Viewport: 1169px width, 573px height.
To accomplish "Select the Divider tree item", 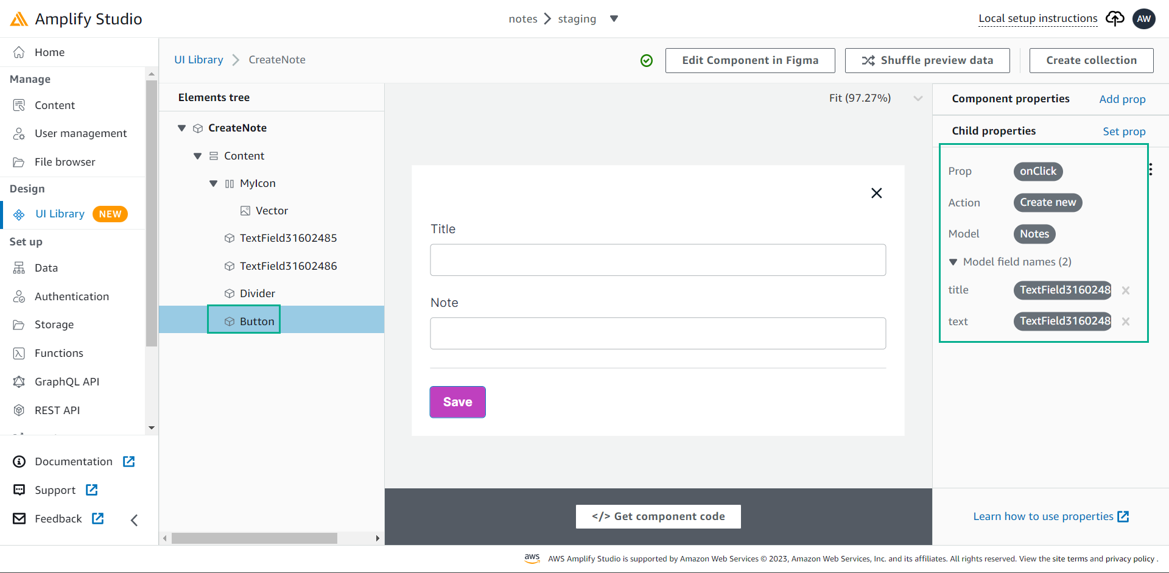I will 257,294.
